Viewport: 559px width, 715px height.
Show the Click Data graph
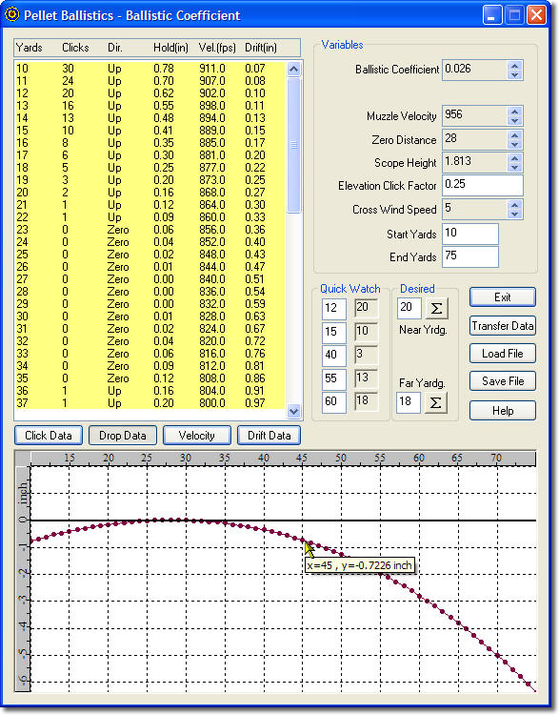pyautogui.click(x=49, y=436)
